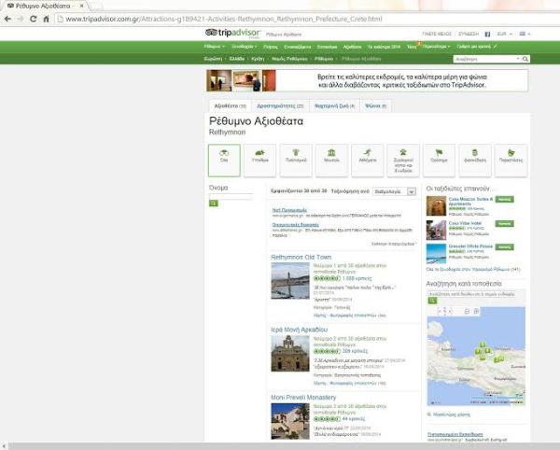Image resolution: width=560 pixels, height=450 pixels.
Task: Reload the page with refresh icon
Action: pyautogui.click(x=34, y=19)
